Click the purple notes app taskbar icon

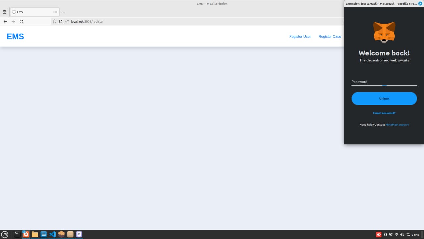tap(79, 234)
